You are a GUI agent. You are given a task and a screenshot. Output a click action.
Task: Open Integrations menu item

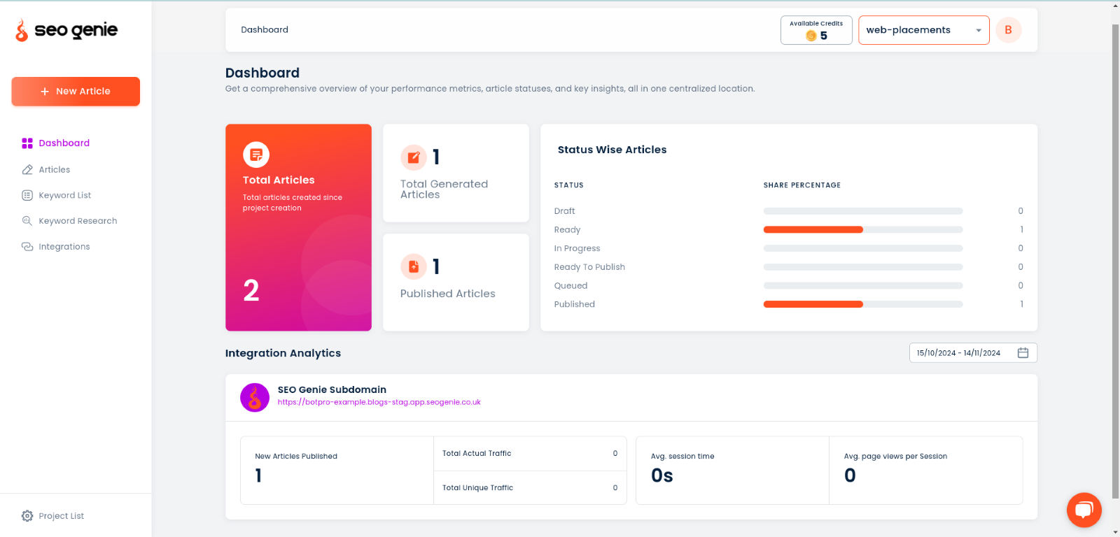click(64, 247)
